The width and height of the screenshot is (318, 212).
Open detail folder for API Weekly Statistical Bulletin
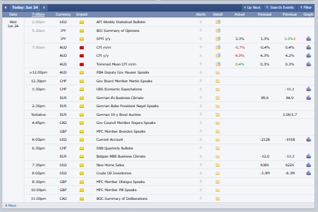[x=218, y=22]
